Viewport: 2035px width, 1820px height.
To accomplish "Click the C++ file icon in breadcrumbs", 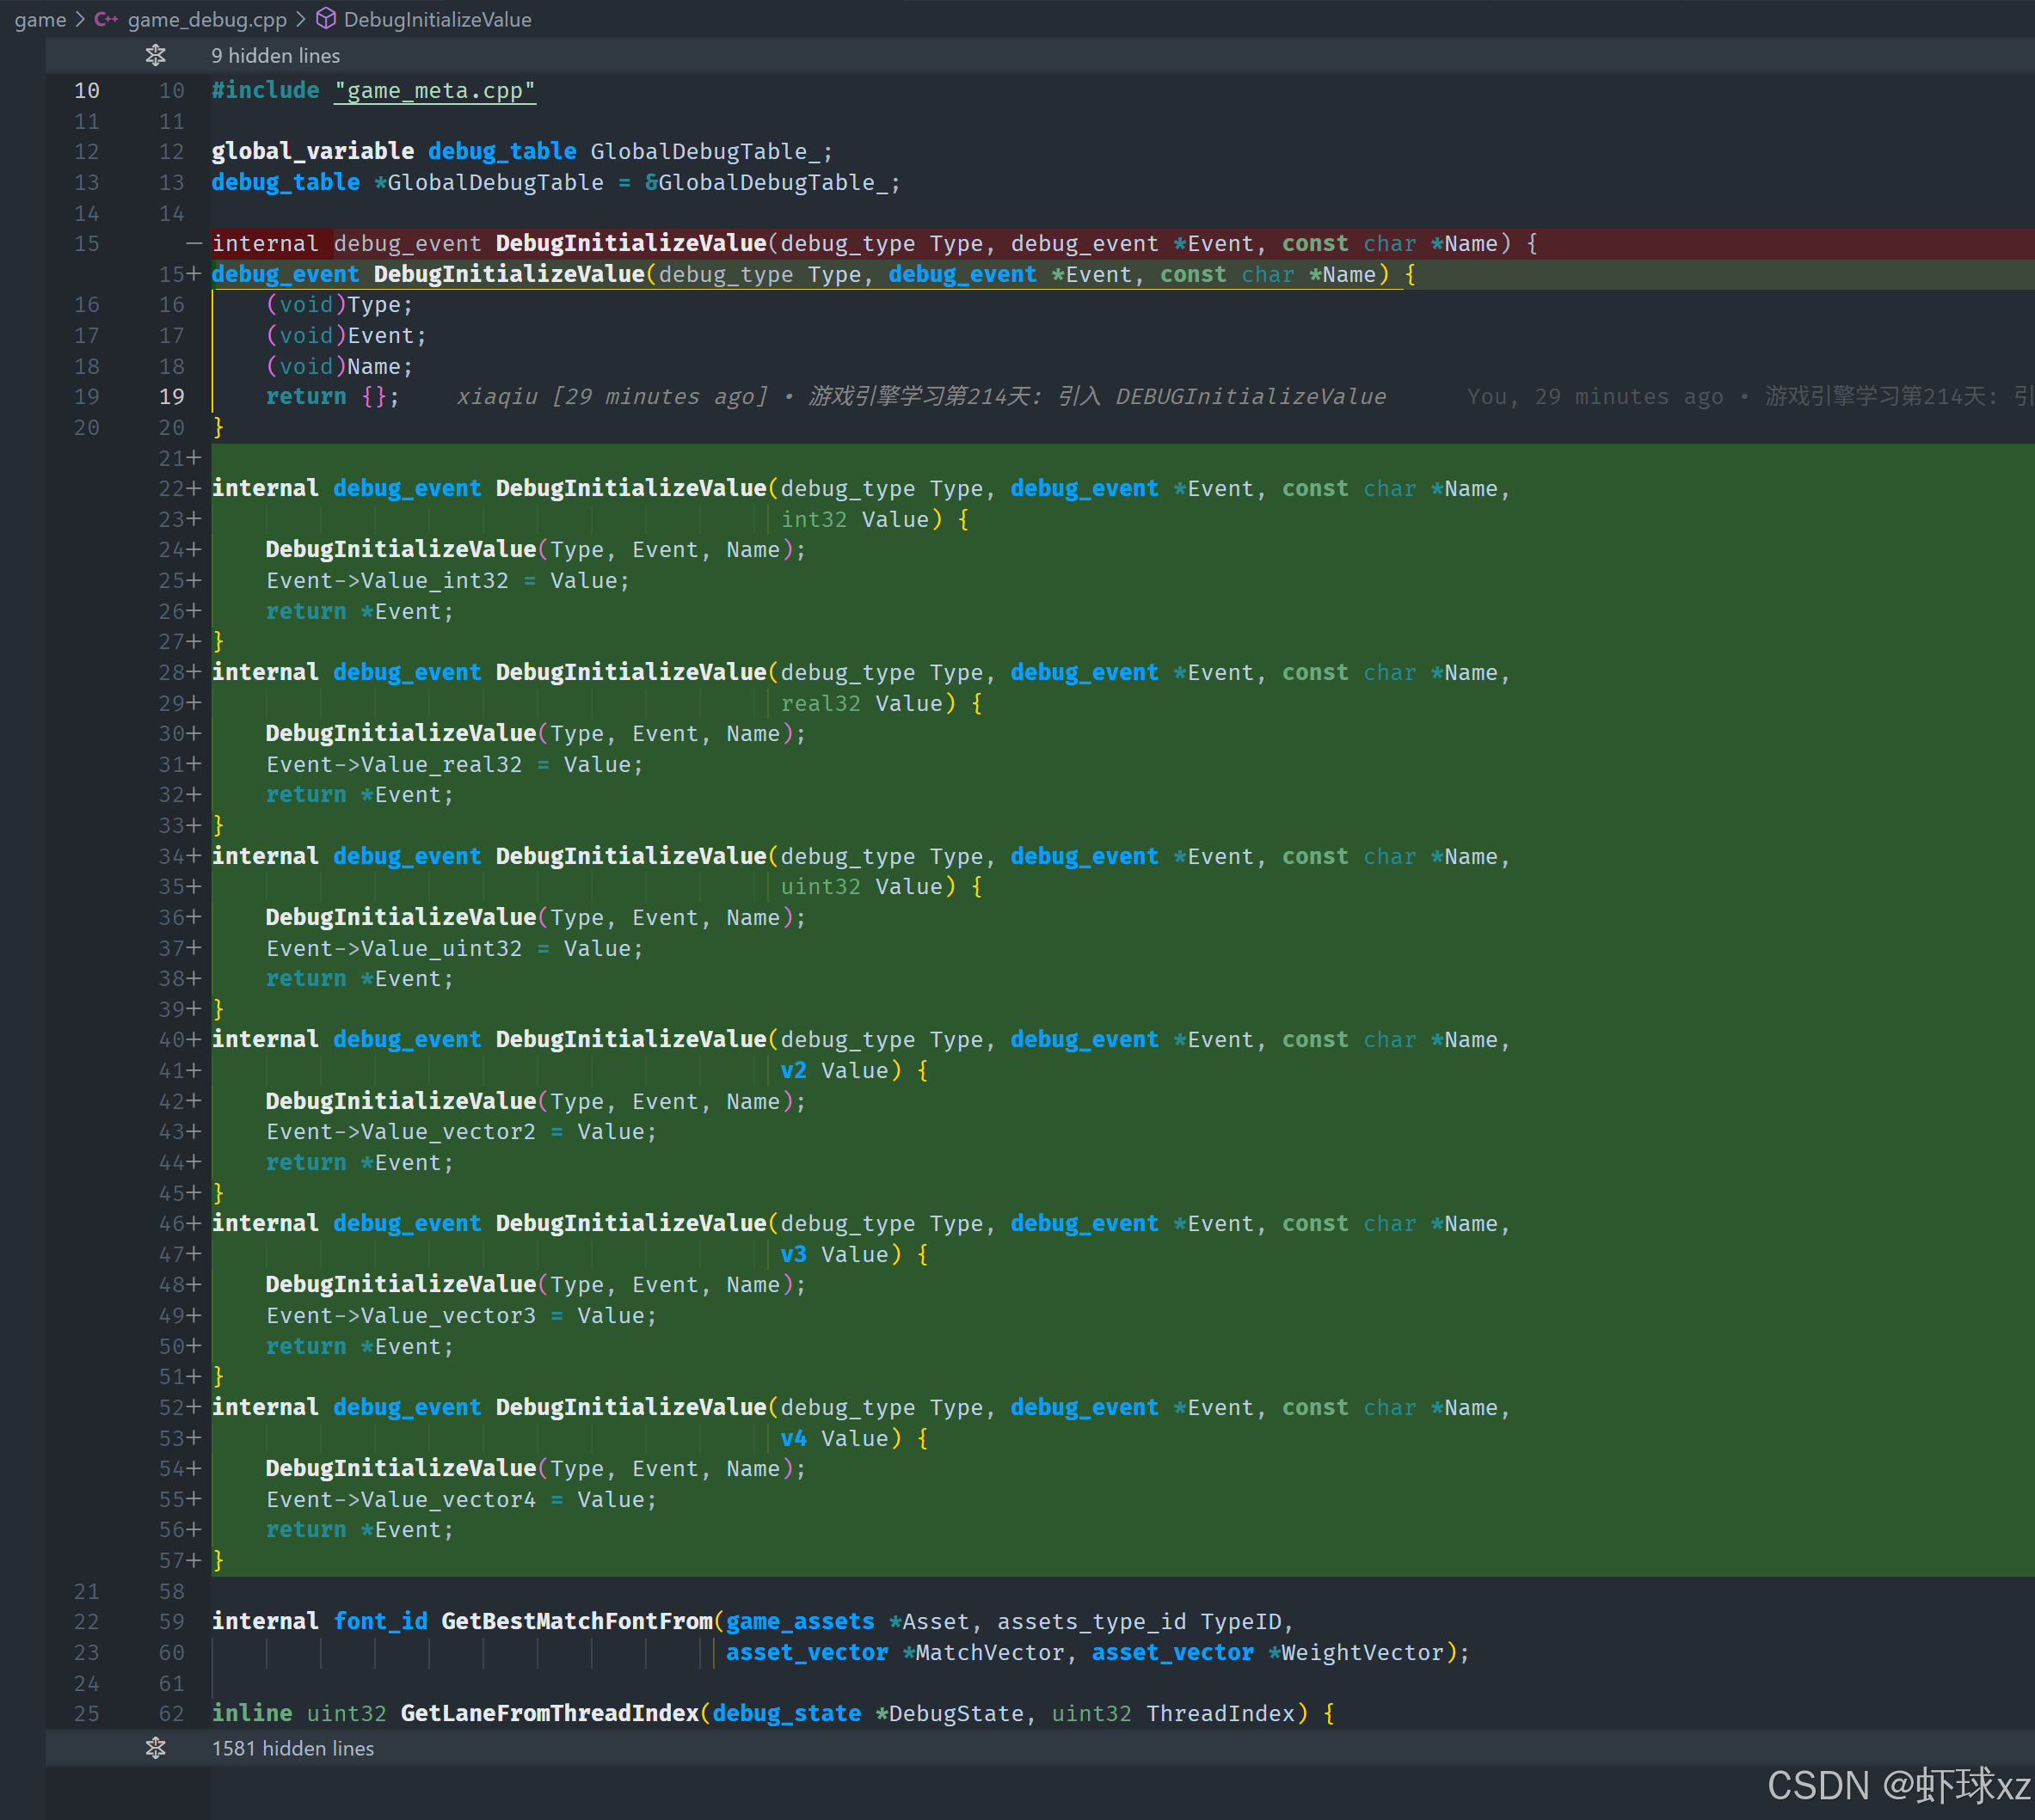I will tap(106, 19).
